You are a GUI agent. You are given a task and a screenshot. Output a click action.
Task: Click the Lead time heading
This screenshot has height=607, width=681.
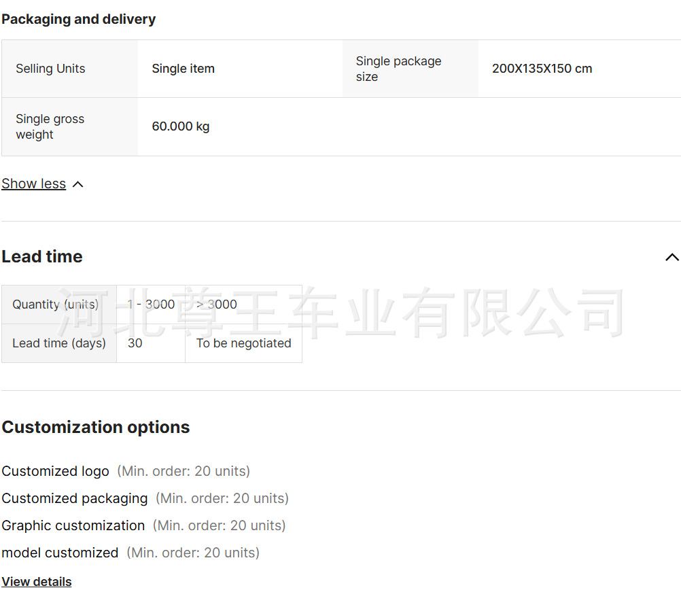click(x=42, y=256)
